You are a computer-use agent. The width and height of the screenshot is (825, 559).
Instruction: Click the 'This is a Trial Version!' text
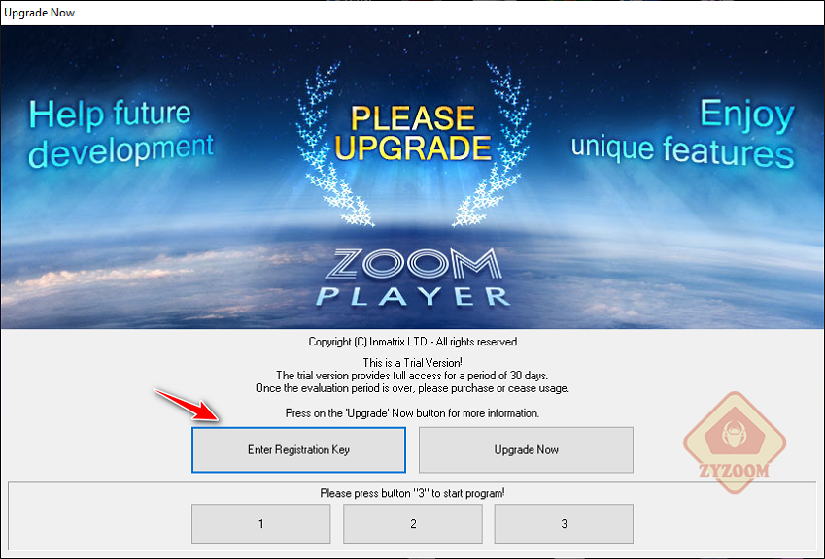[412, 363]
